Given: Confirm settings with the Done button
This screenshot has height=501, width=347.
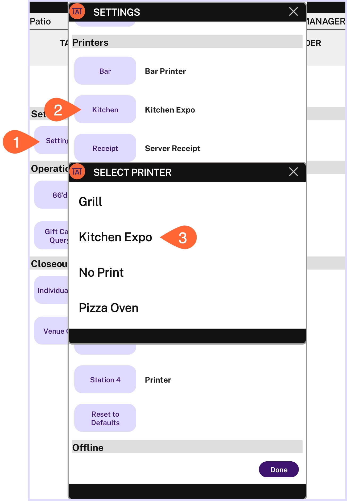Looking at the screenshot, I should tap(279, 470).
